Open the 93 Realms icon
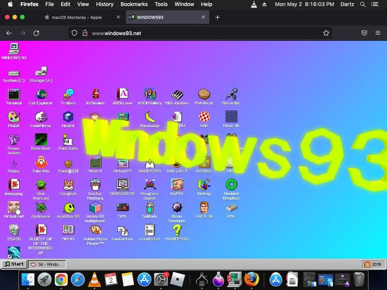 coord(95,97)
